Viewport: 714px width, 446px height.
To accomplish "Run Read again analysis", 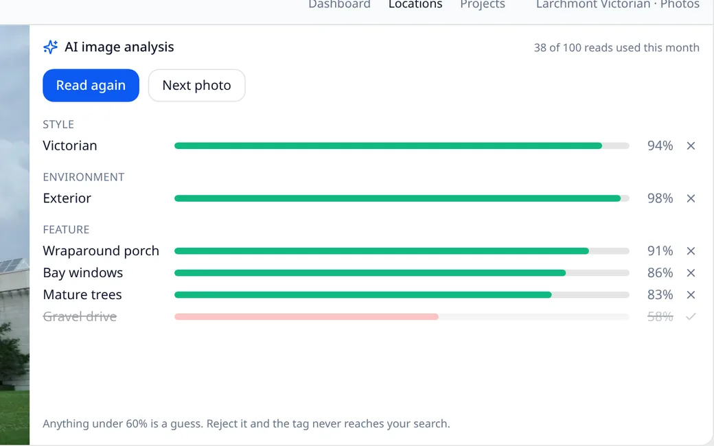I will (91, 86).
